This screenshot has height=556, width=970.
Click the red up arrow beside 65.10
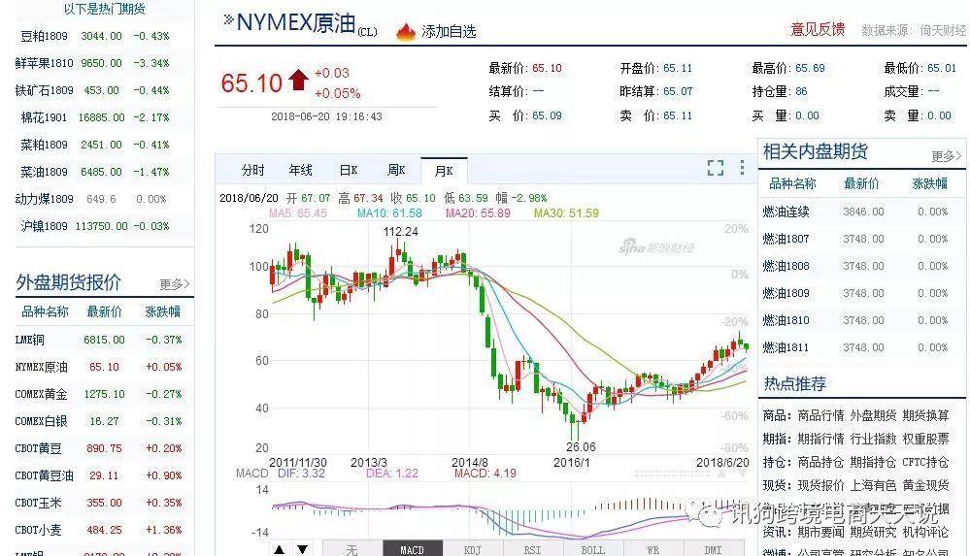(x=298, y=80)
